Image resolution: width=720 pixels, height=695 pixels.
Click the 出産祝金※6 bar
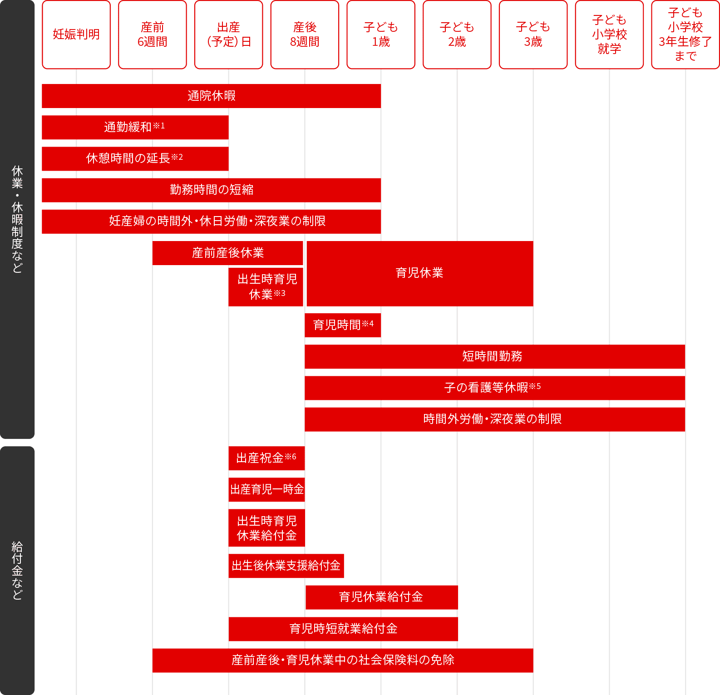click(x=266, y=458)
